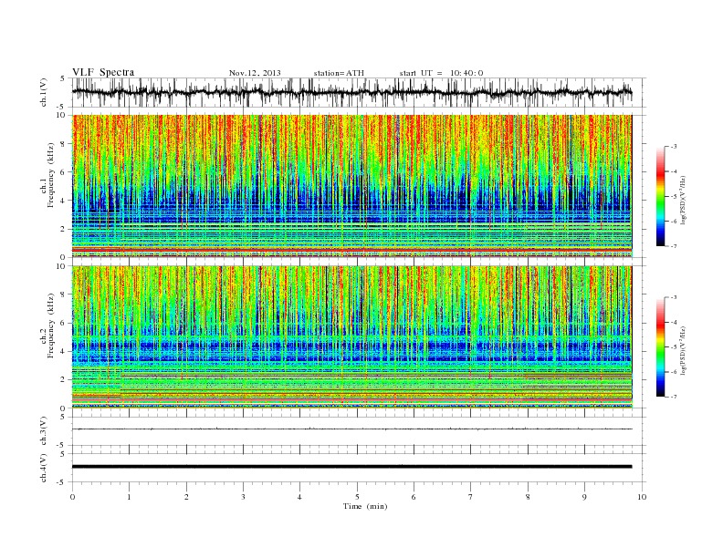Click the "8" kHz tick on ch.1 frequency axis
This screenshot has height=558, width=723.
tap(64, 144)
